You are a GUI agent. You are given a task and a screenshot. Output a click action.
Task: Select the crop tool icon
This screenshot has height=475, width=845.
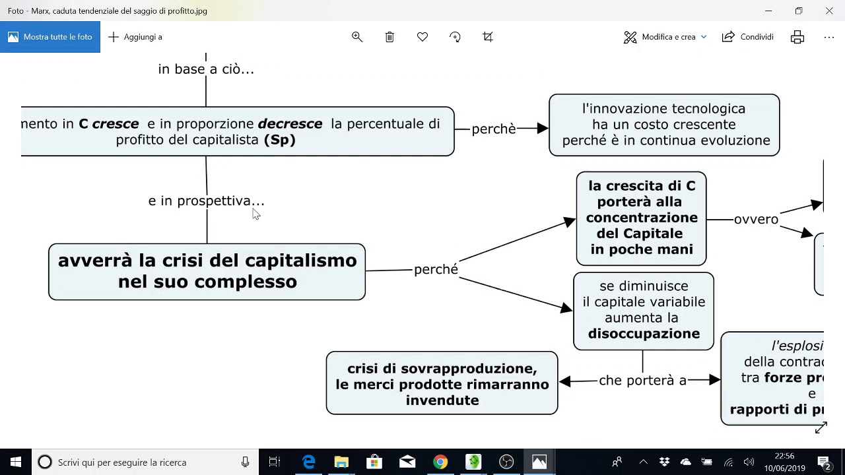pyautogui.click(x=488, y=37)
